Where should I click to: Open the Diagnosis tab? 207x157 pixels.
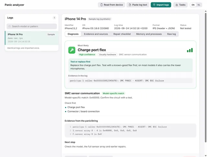point(73,34)
